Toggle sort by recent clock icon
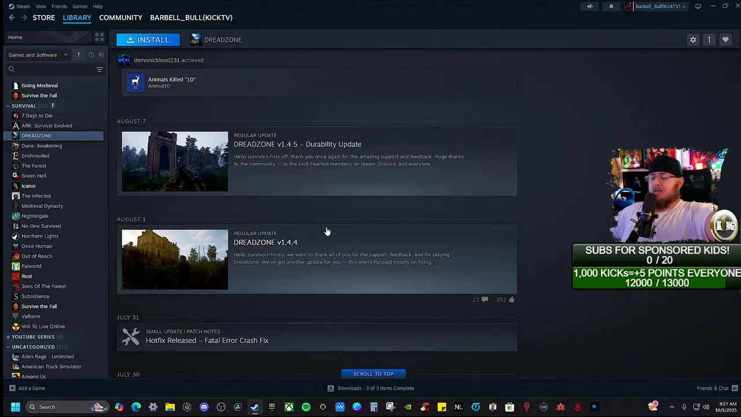The height and width of the screenshot is (417, 741). (91, 55)
